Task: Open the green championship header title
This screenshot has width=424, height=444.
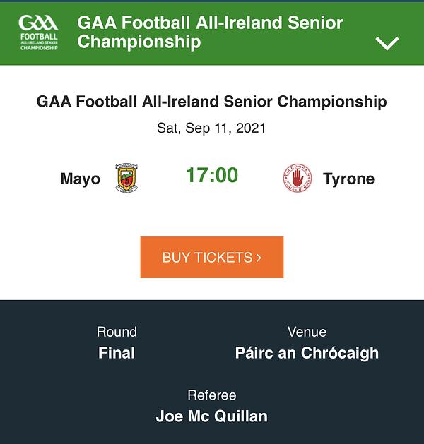Action: [210, 32]
